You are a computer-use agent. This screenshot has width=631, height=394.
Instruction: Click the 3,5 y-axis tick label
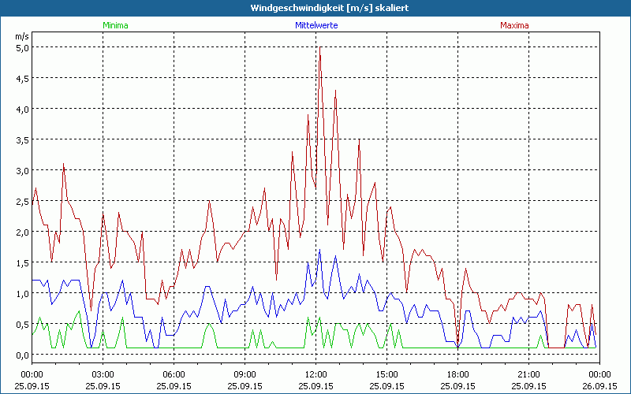pos(22,139)
